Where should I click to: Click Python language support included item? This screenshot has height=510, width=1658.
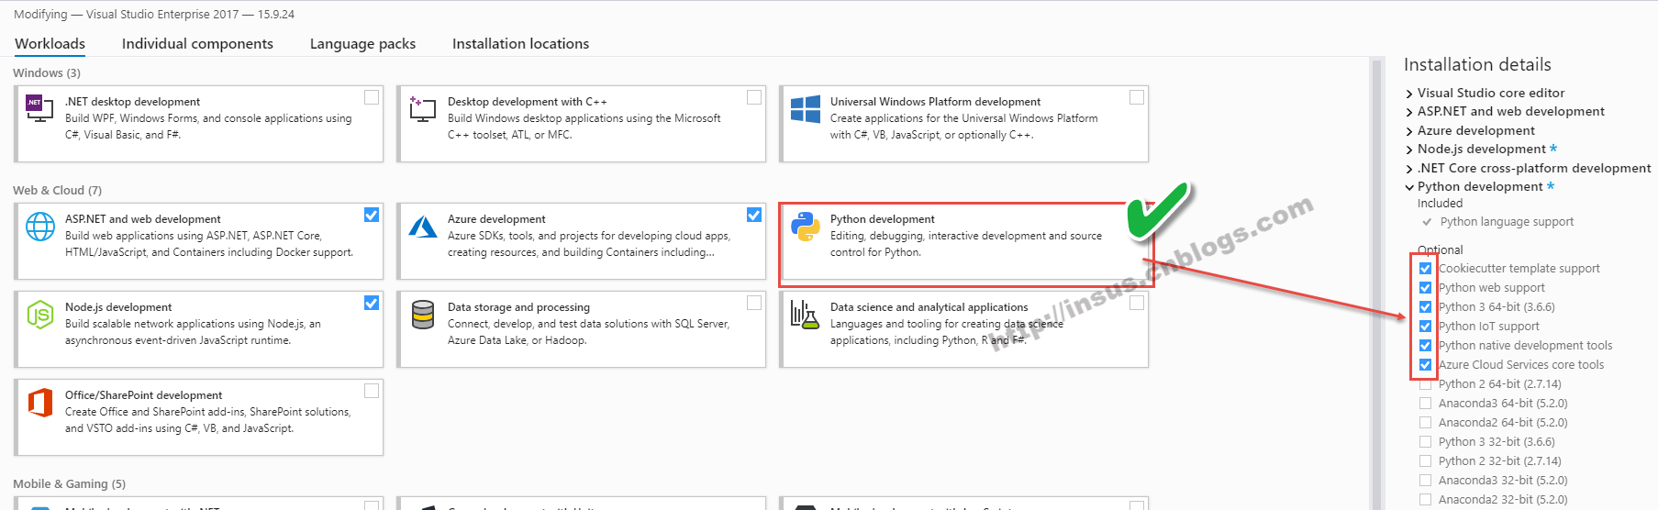pyautogui.click(x=1507, y=222)
